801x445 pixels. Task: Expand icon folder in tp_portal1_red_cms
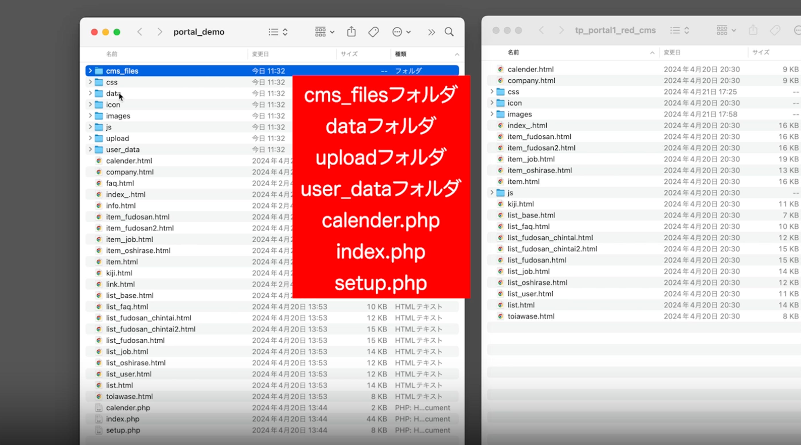click(492, 103)
